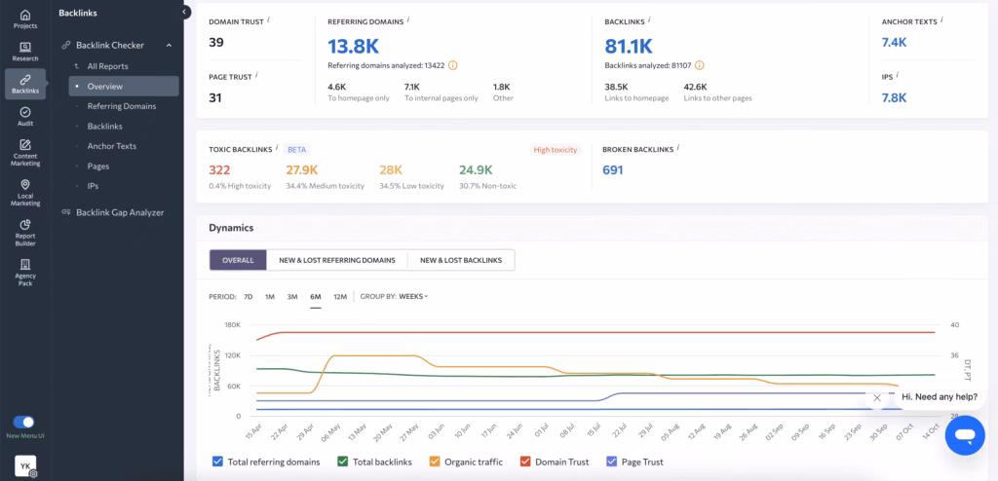Open Backlink Gap Analyzer link

coord(119,212)
